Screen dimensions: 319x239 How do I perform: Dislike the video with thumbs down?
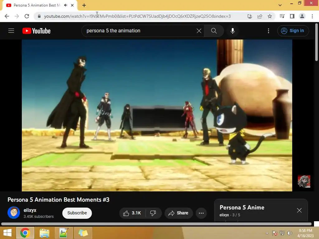153,213
